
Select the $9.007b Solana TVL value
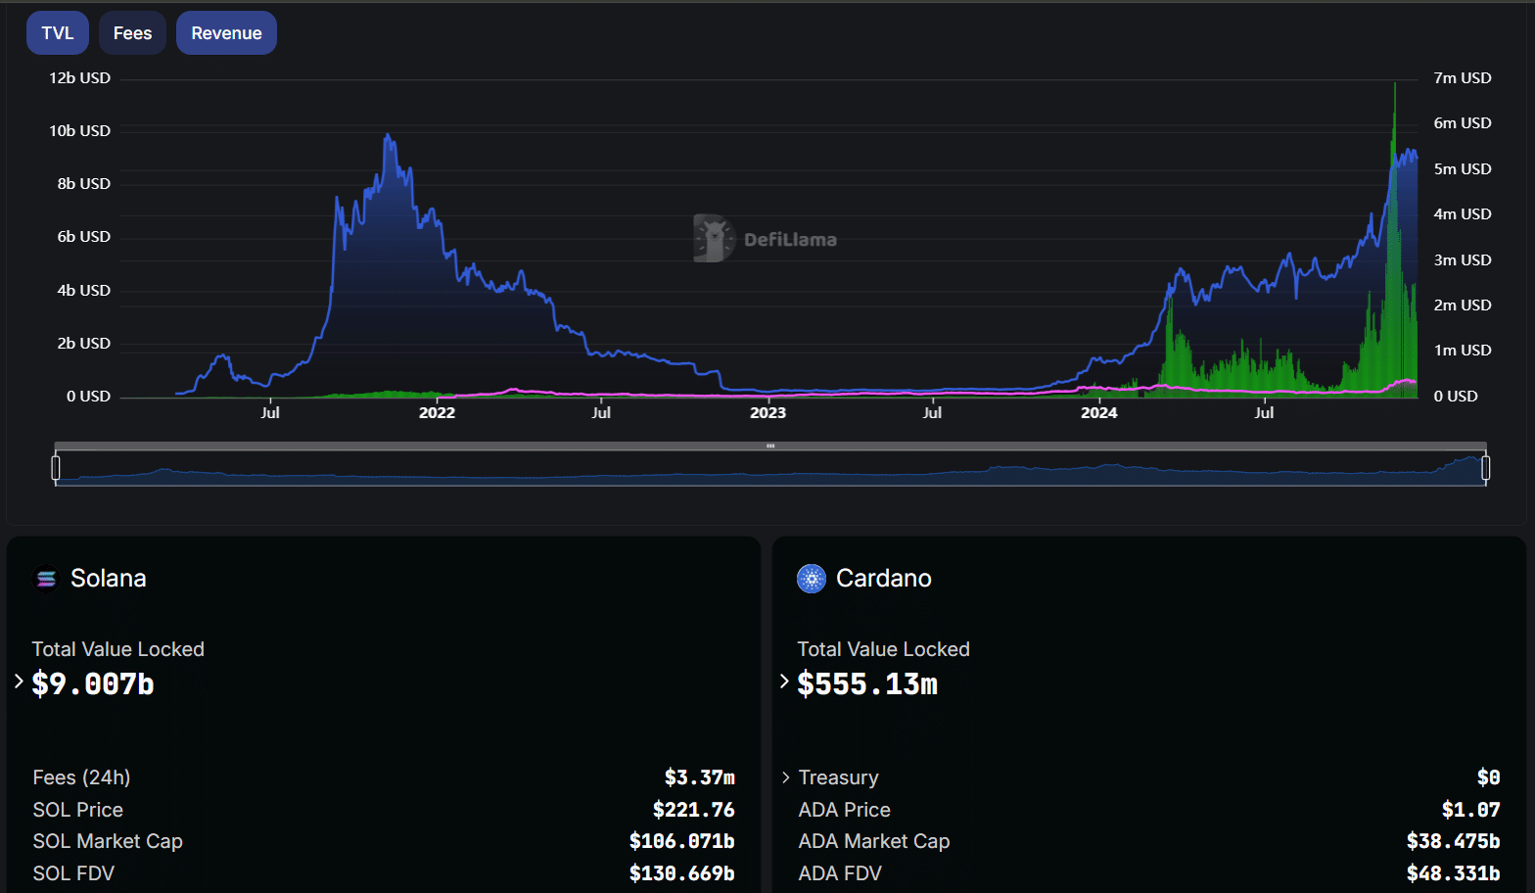tap(93, 683)
